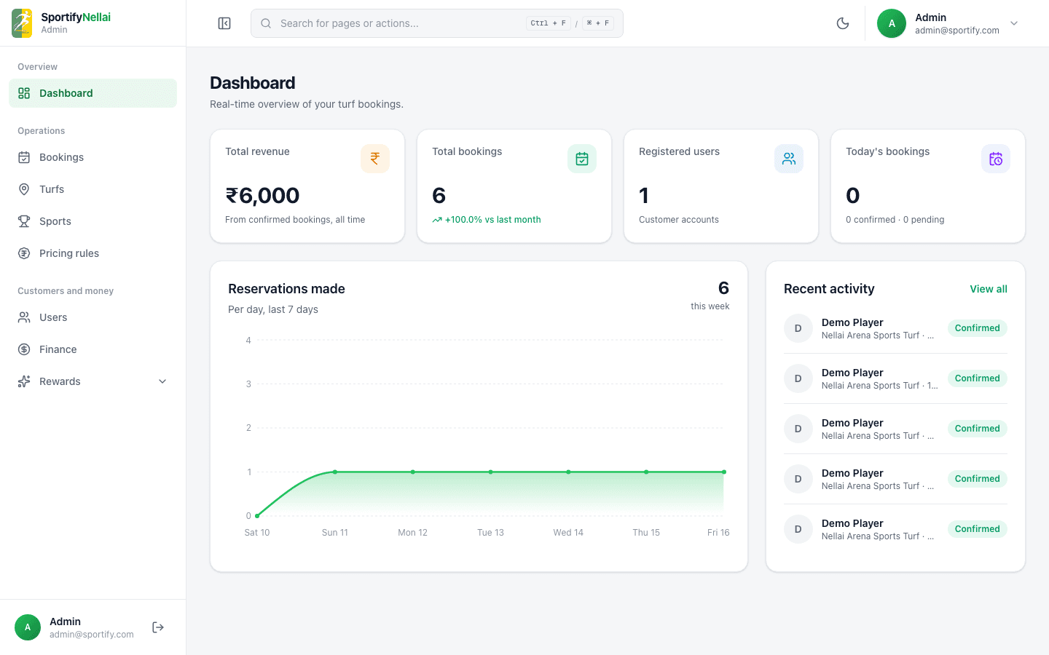The image size is (1049, 655).
Task: Click the Ctrl + F shortcut hint
Action: click(x=549, y=23)
